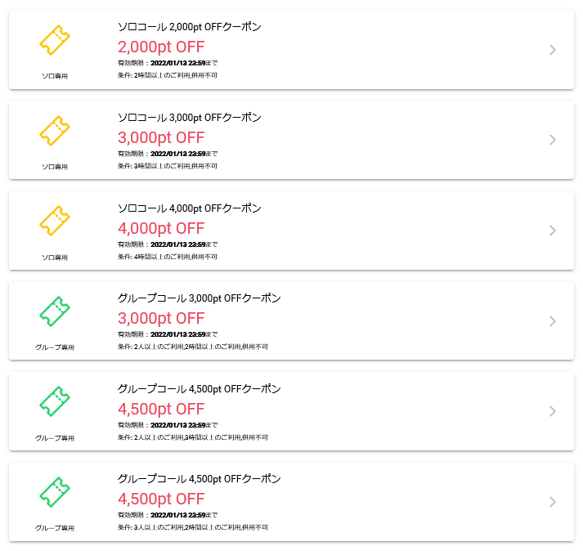Click red 2,000pt OFF discount text

161,47
